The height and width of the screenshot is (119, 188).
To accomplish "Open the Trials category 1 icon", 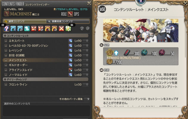I will tap(34, 29).
